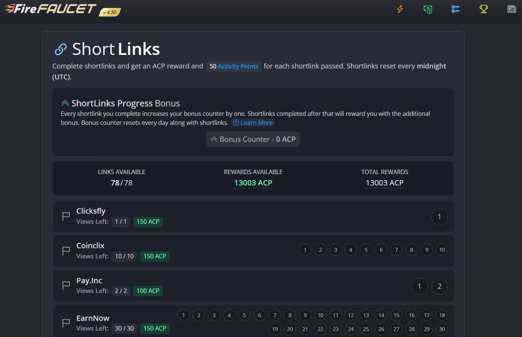The width and height of the screenshot is (522, 337).
Task: Click the Pay.Inc 100 ACP reward badge
Action: pos(148,291)
